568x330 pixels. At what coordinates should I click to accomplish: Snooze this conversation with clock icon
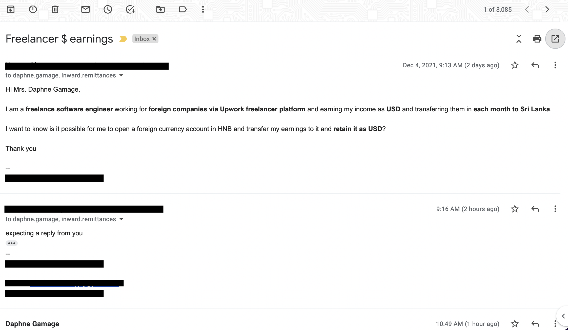point(108,10)
